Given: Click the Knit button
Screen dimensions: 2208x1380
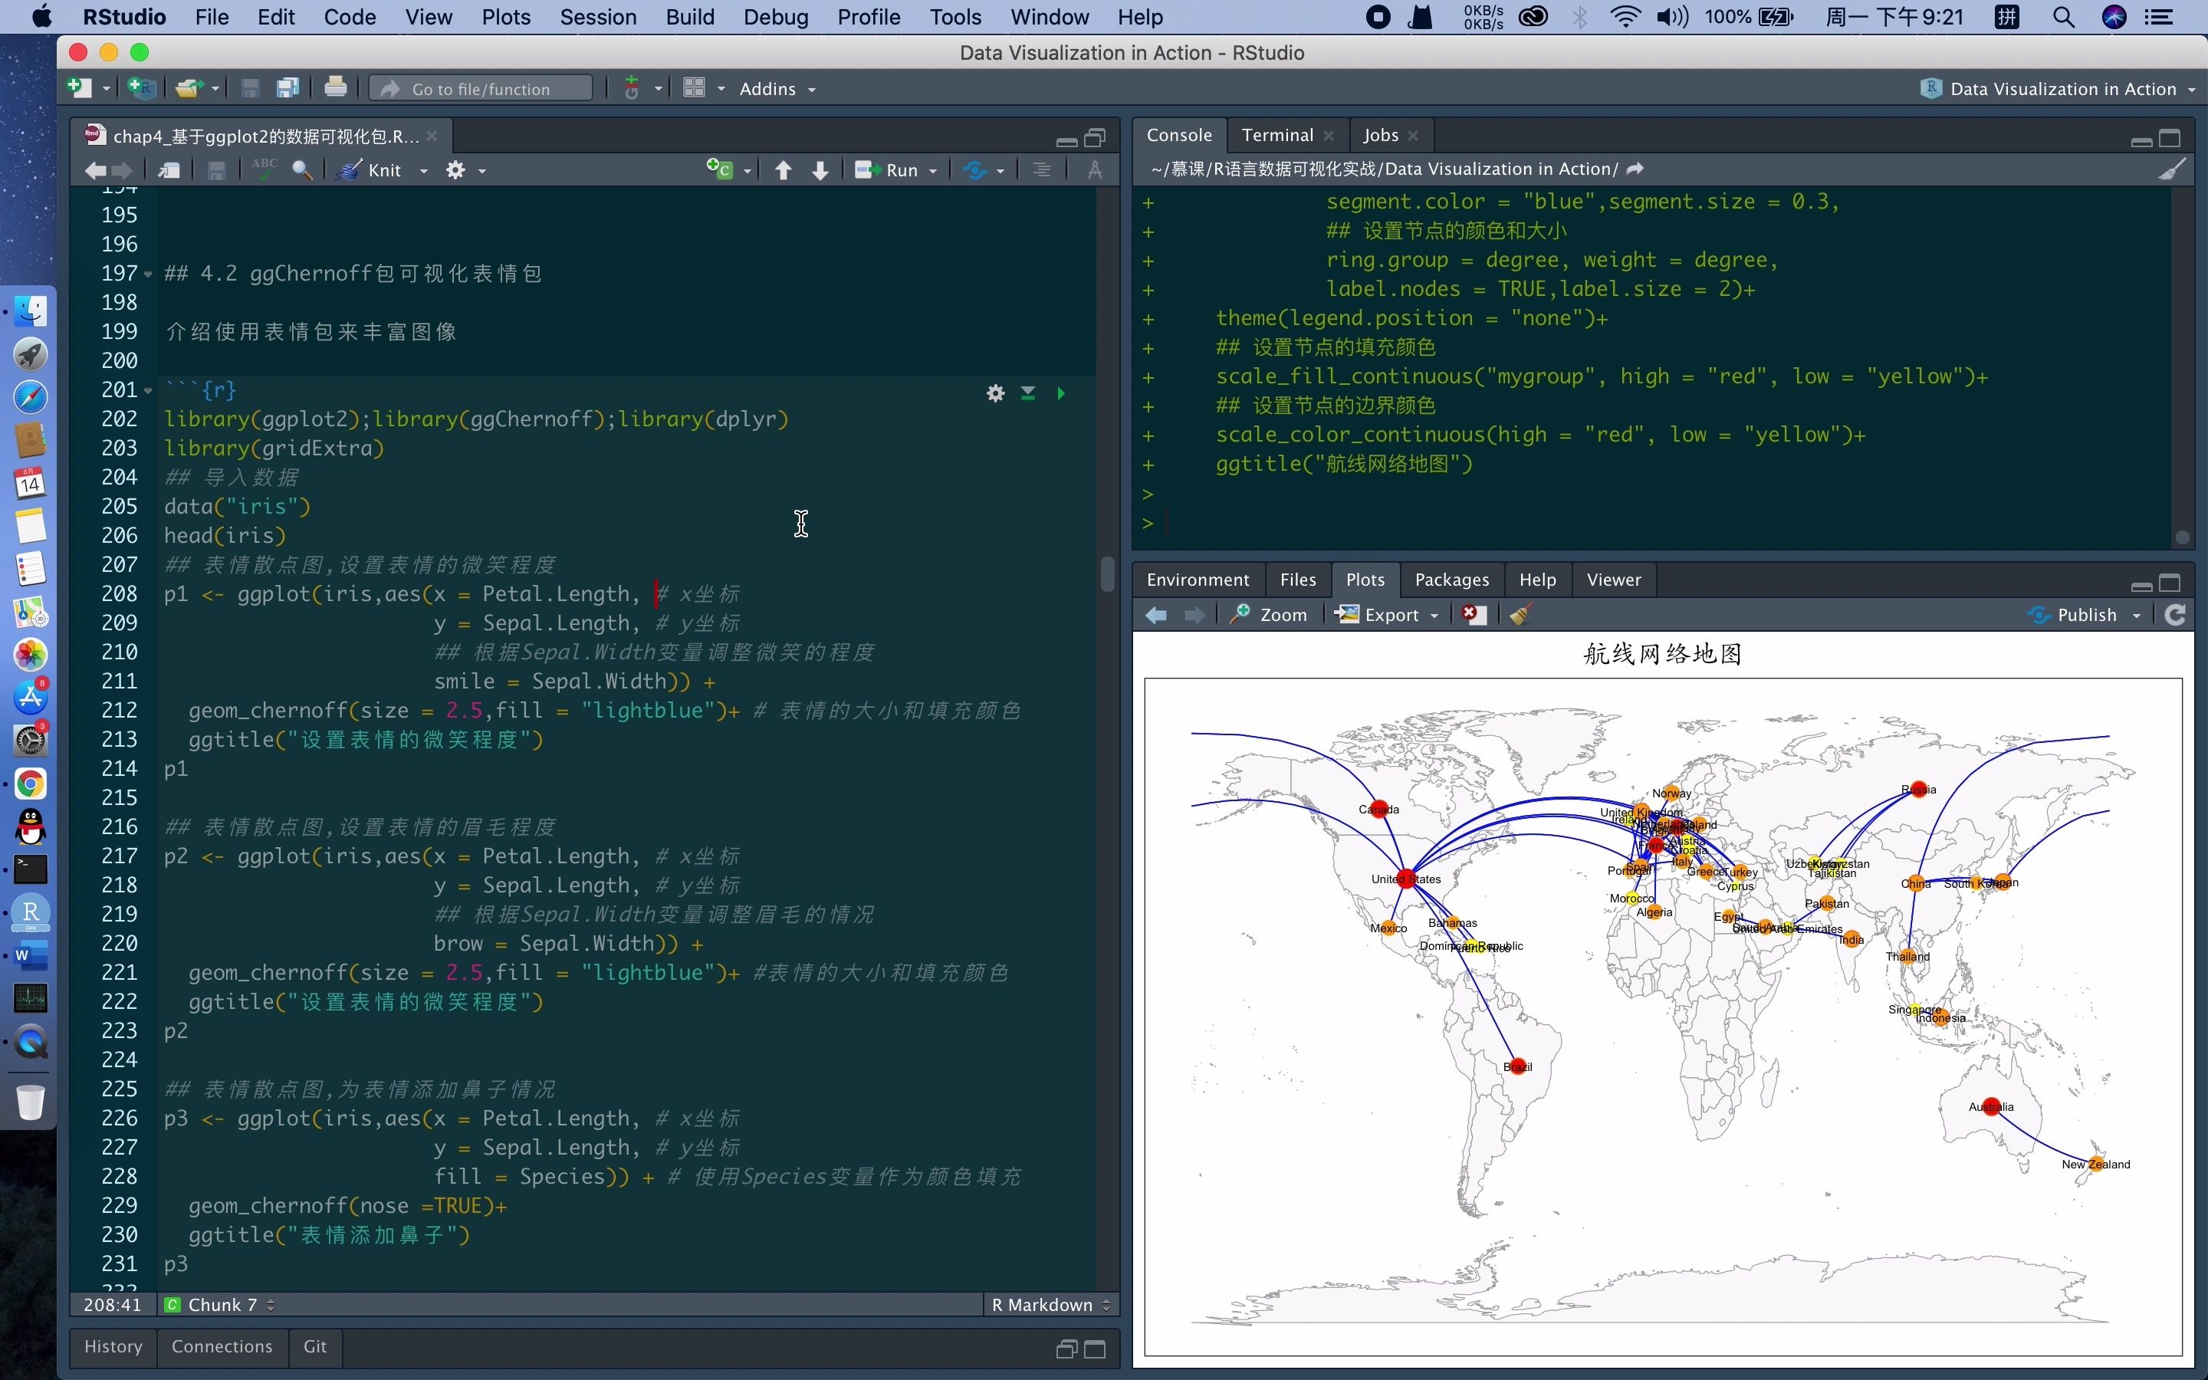Looking at the screenshot, I should click(370, 171).
